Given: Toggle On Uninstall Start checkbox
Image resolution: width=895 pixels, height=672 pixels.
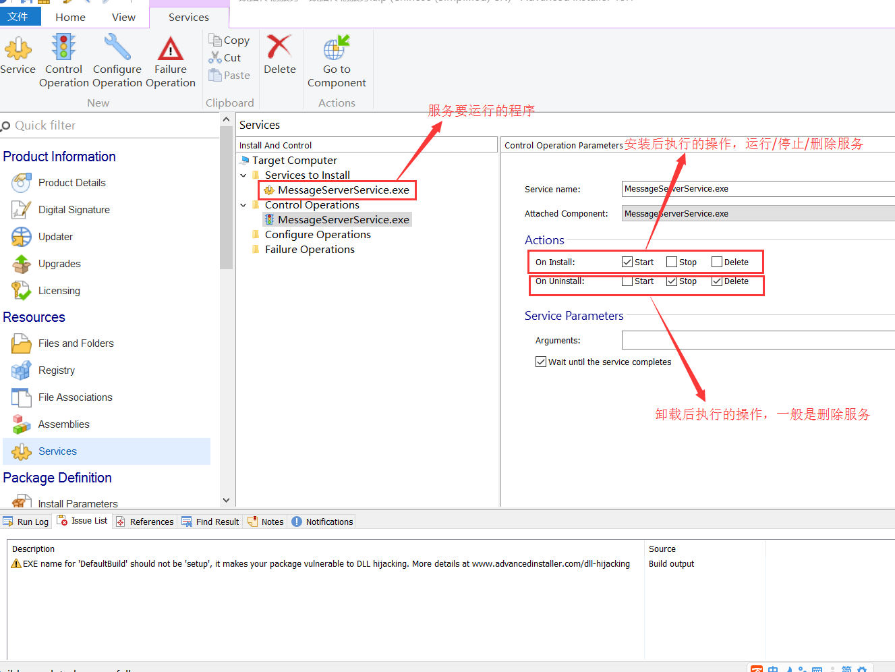Looking at the screenshot, I should [x=627, y=281].
